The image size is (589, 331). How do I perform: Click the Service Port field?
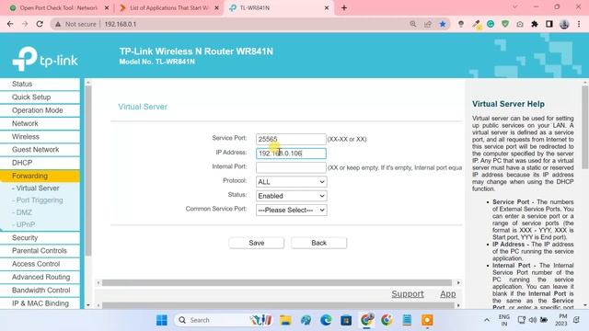(291, 139)
